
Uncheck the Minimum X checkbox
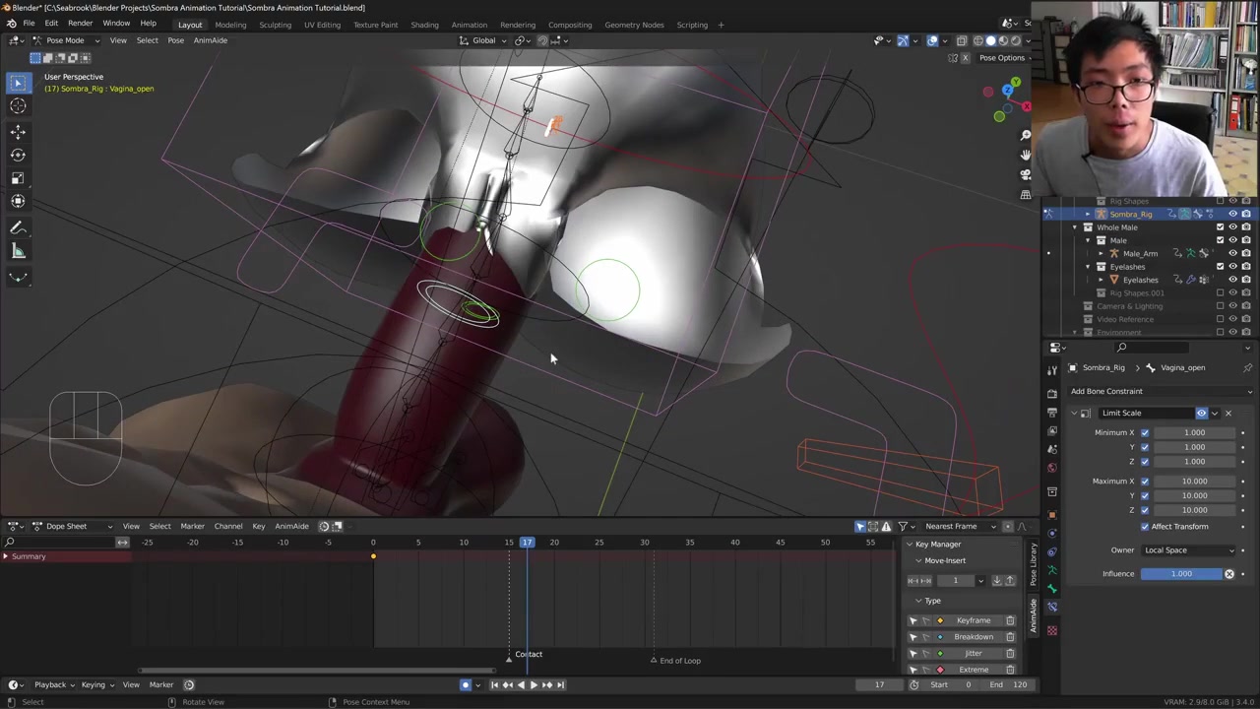[1145, 432]
